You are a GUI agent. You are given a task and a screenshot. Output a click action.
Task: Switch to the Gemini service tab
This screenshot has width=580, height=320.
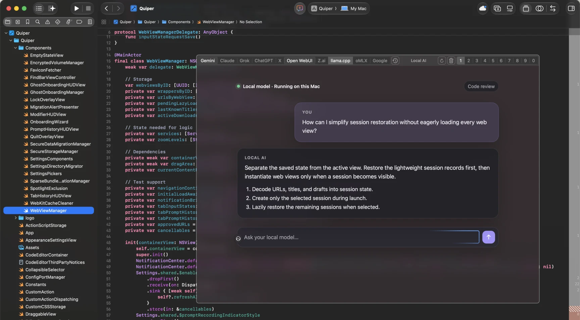click(x=208, y=61)
